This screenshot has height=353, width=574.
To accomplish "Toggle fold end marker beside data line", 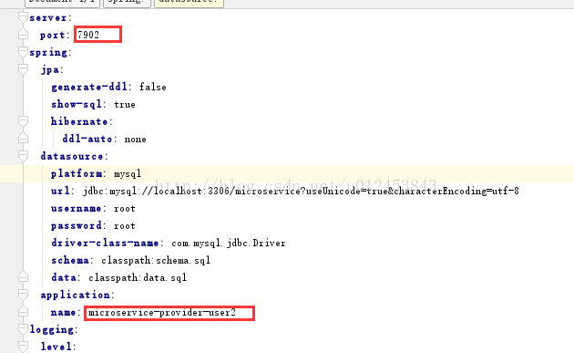I will point(23,277).
